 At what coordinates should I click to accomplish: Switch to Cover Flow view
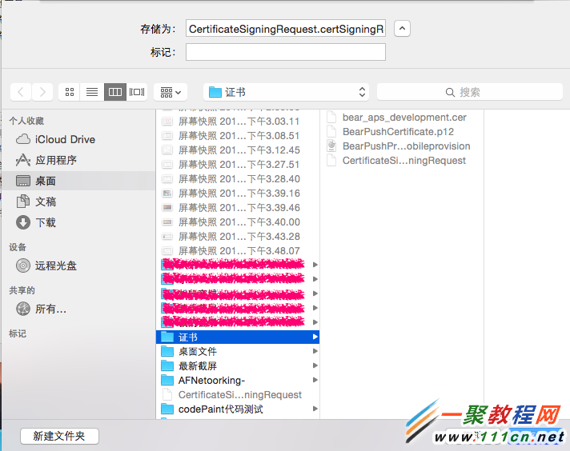pyautogui.click(x=137, y=92)
